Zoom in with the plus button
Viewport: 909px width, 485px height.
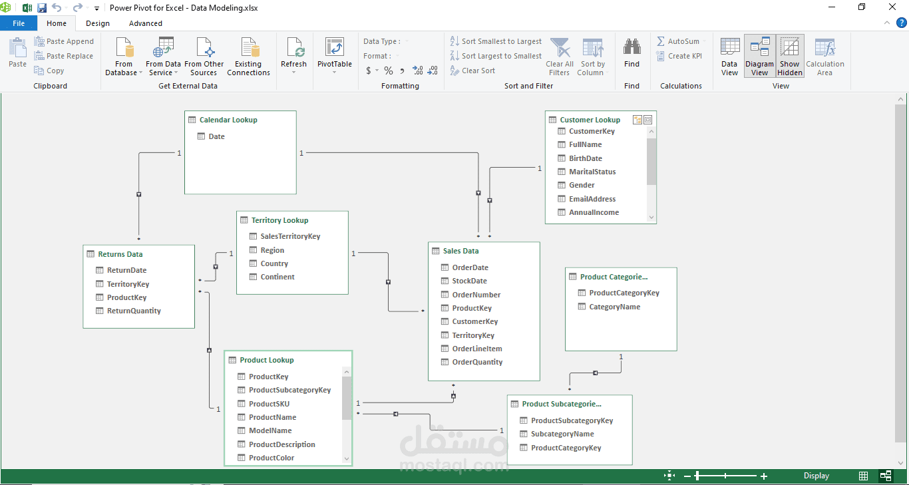click(x=764, y=476)
